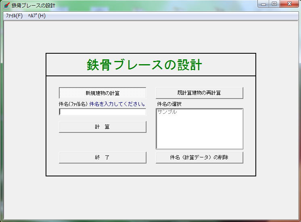The width and height of the screenshot is (301, 222).
Task: Click the 終了 button to exit
Action: coord(102,157)
